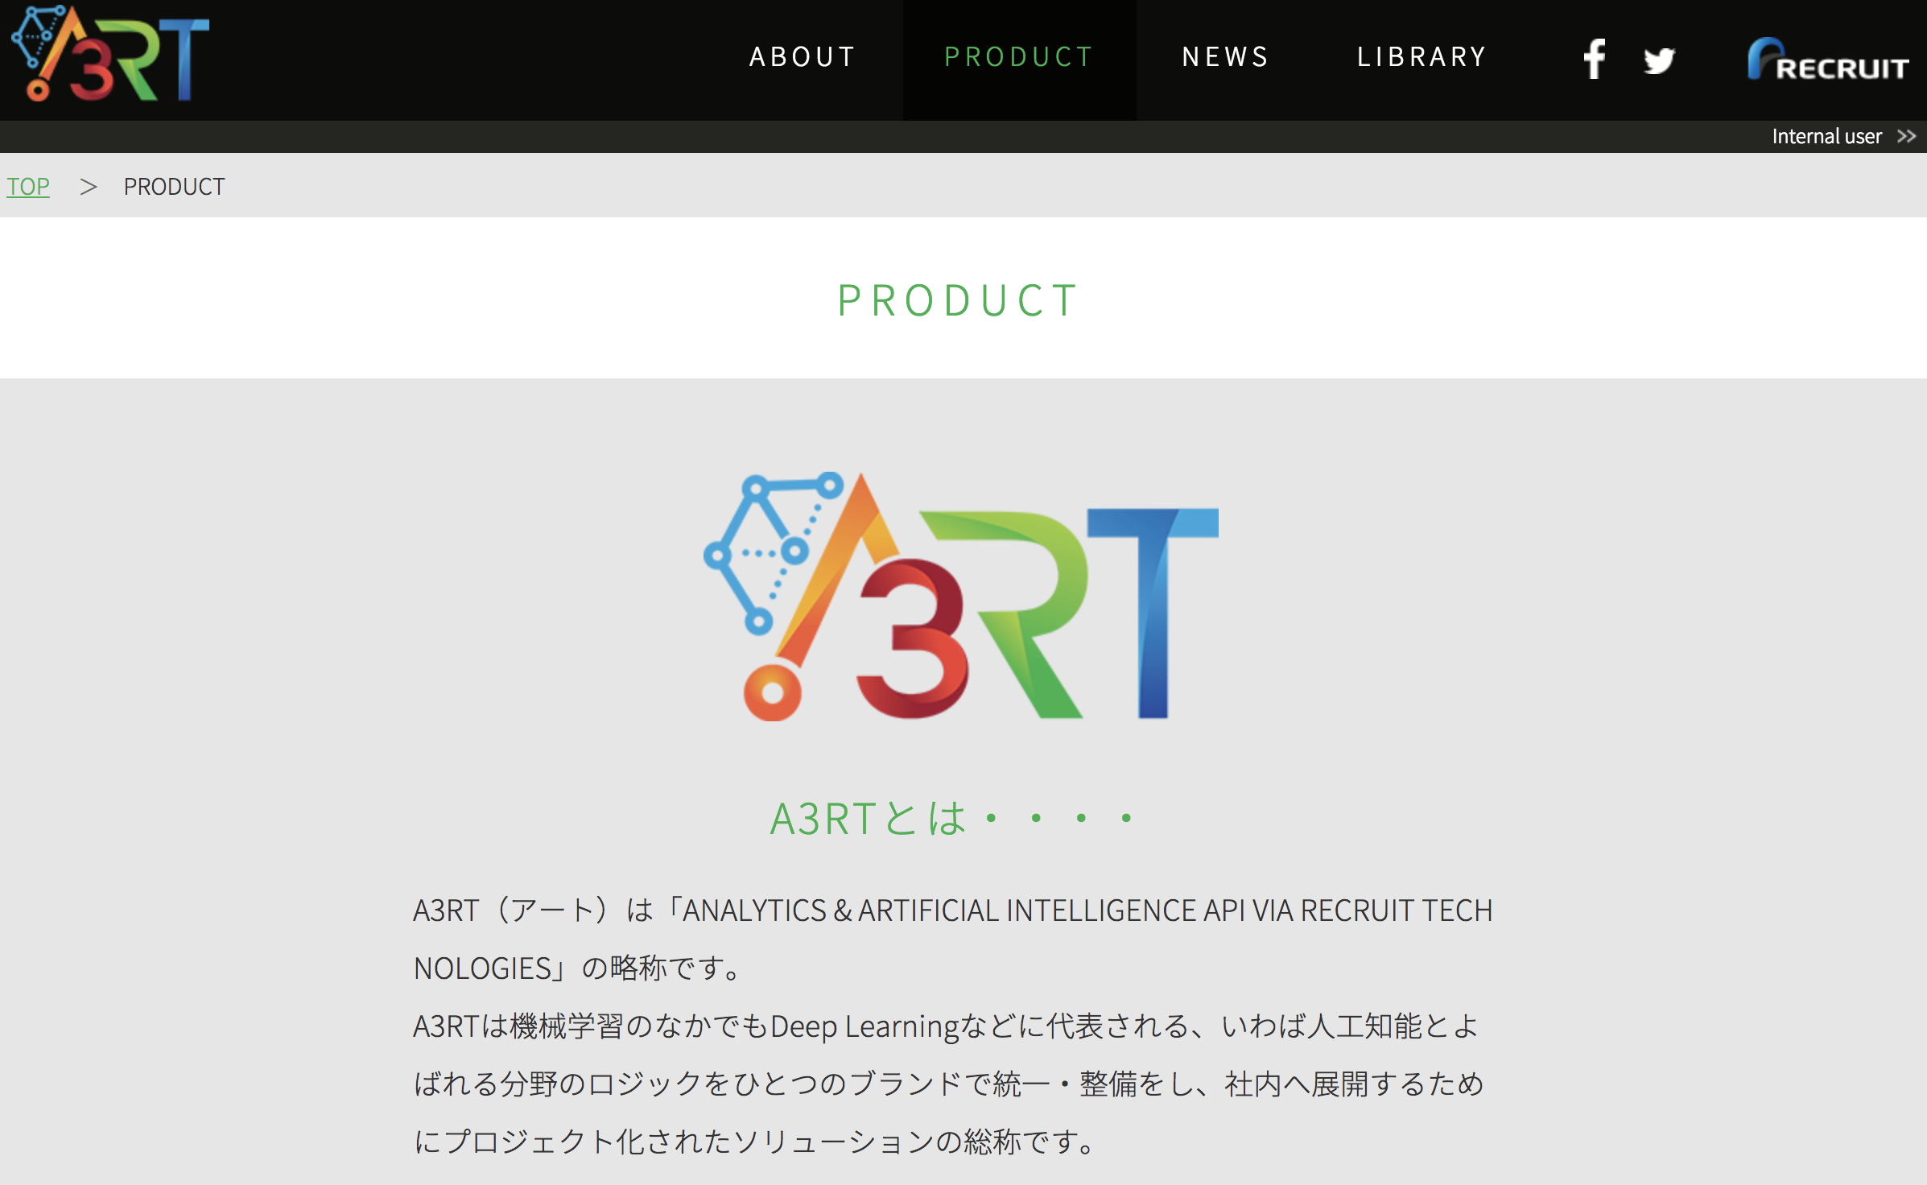
Task: Click the ANALYTICS & ARTIFICIAL INTELLIGENCE description line
Action: pos(953,910)
